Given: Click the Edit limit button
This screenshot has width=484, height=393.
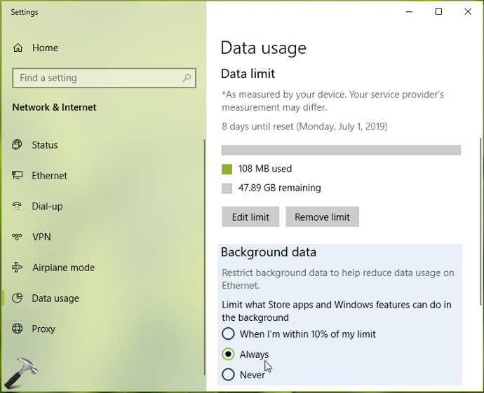Looking at the screenshot, I should [x=250, y=216].
